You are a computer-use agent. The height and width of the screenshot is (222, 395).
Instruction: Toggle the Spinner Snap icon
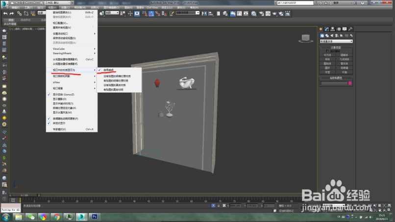(x=164, y=13)
